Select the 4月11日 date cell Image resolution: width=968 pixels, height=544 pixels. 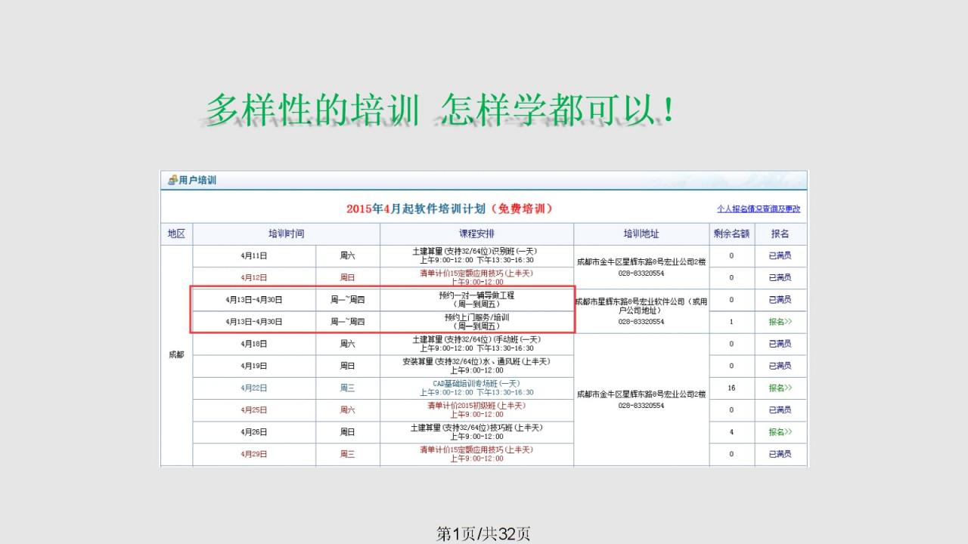click(x=254, y=255)
